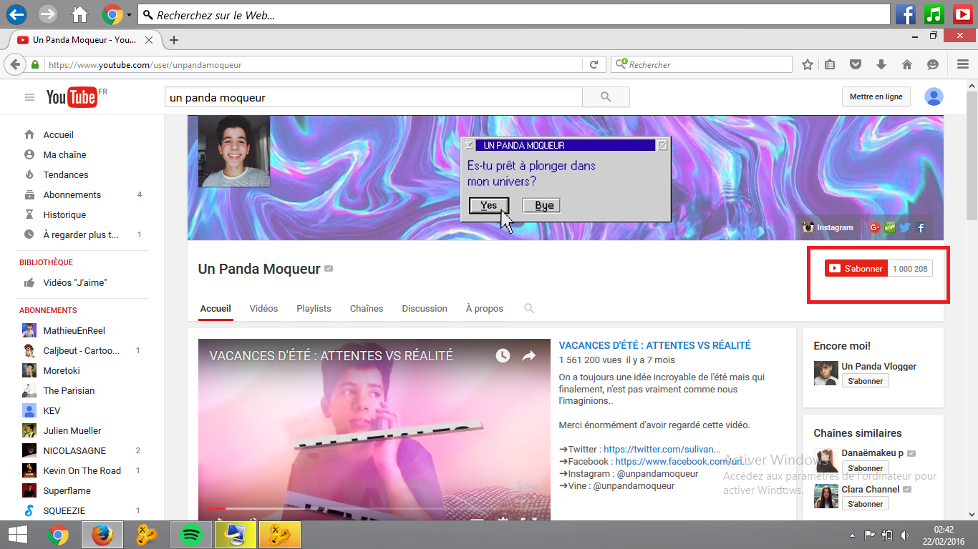Open the search icon in the channel tabs

(529, 308)
